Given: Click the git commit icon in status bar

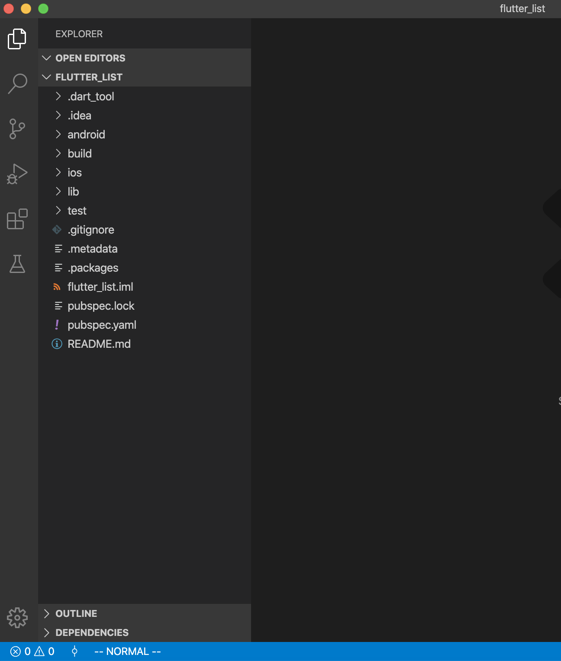Looking at the screenshot, I should tap(74, 651).
